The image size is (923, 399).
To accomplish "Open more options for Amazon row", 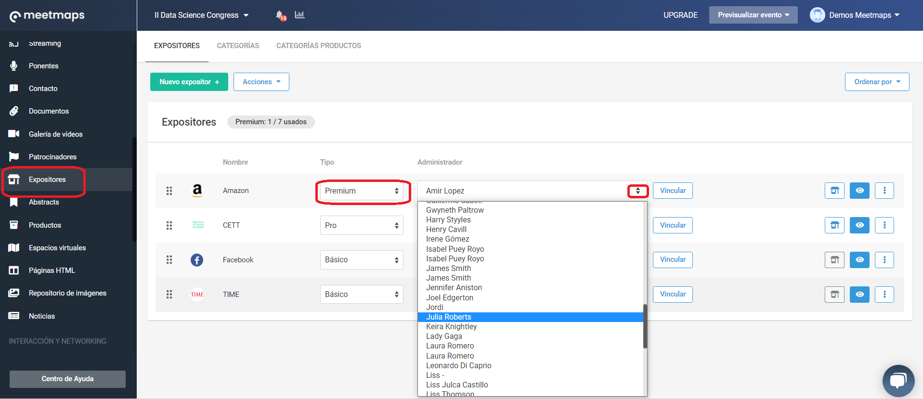I will pyautogui.click(x=884, y=191).
